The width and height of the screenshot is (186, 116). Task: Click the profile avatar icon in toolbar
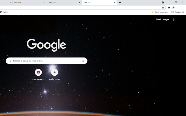[x=169, y=8]
